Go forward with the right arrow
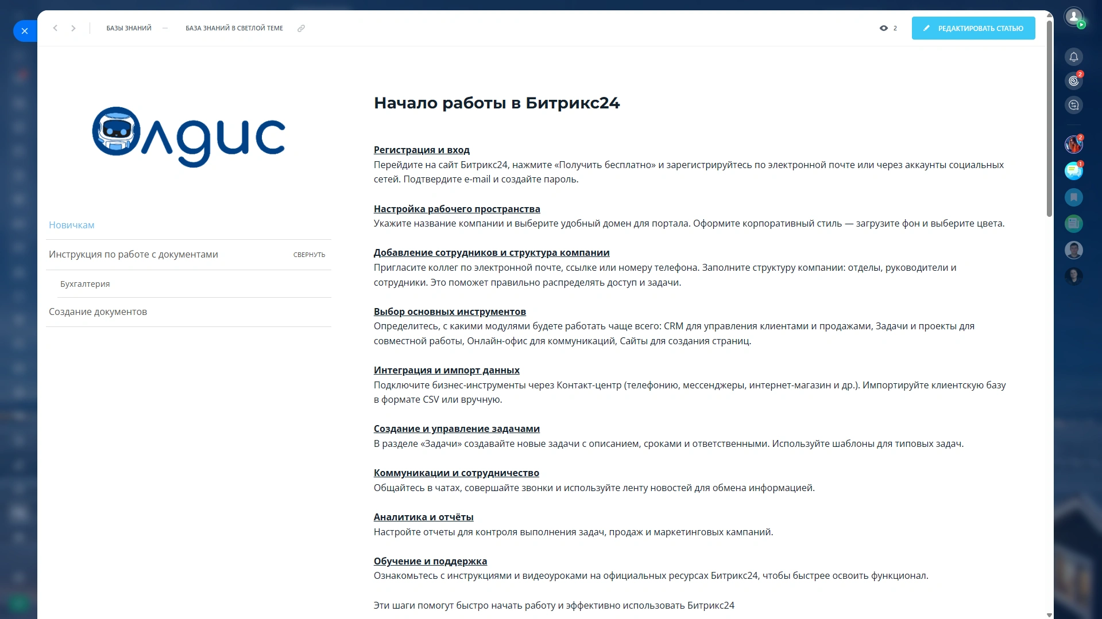 [x=74, y=28]
